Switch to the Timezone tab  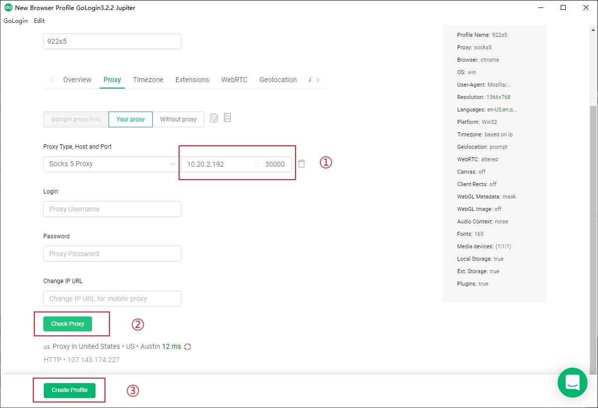[148, 80]
